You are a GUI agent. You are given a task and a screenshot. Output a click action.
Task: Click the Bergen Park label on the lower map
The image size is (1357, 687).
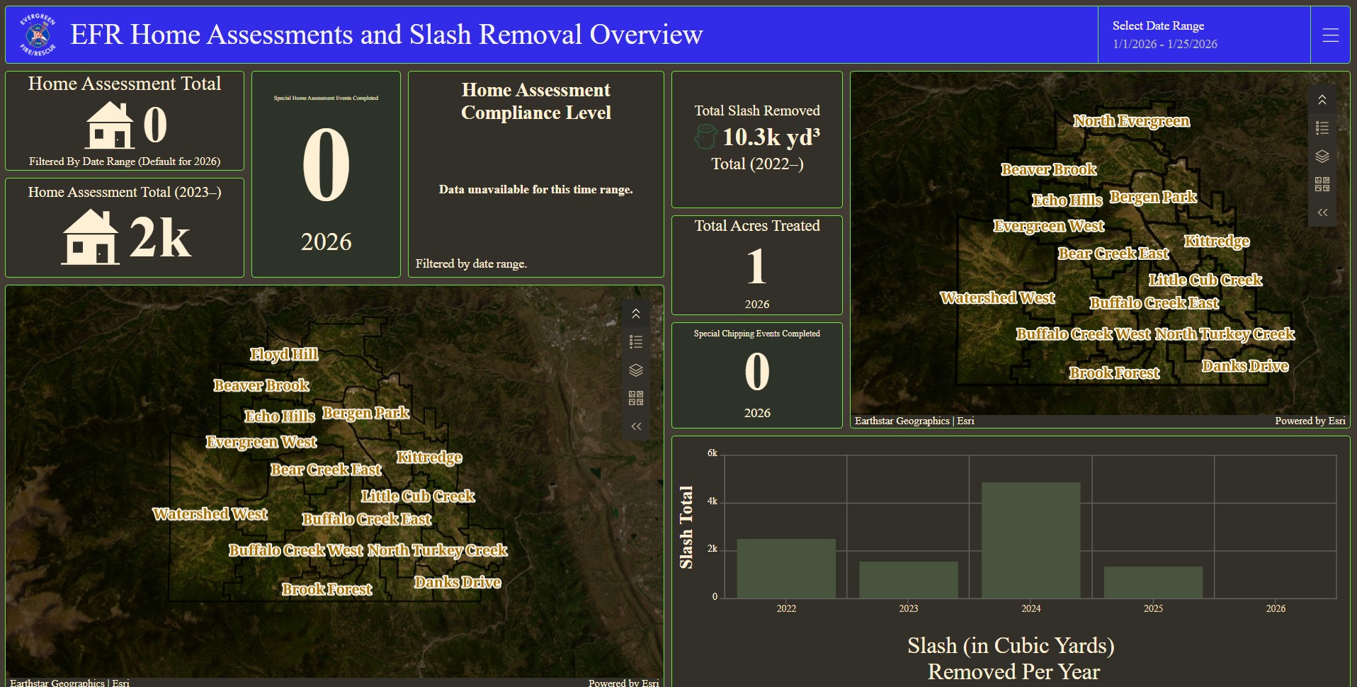click(365, 412)
